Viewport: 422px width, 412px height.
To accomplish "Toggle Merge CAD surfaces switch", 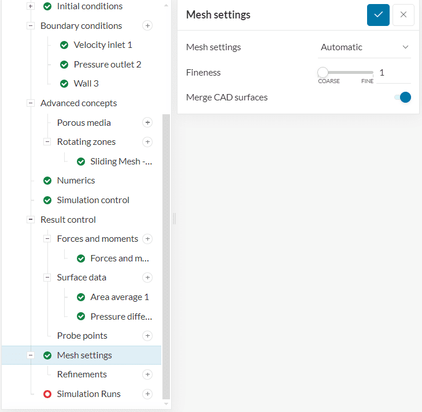I will point(402,98).
